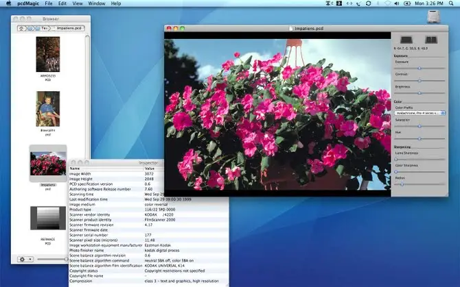Viewport: 460px width, 287px height.
Task: Select the Image Height row in Inspector
Action: point(117,179)
